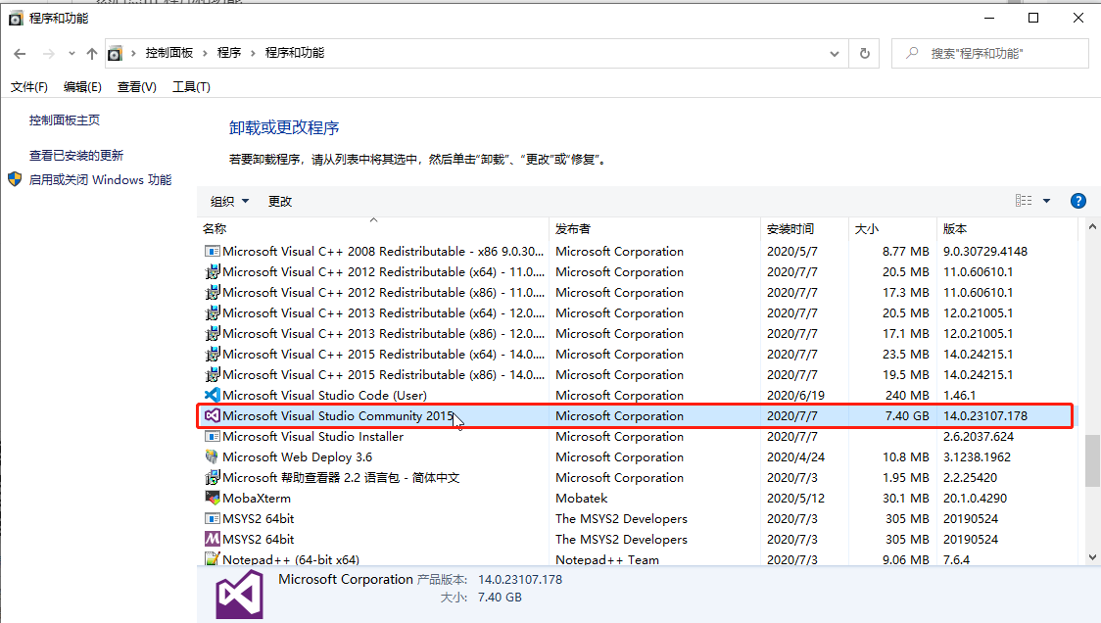Click version 14.0.23107.178 in the selected row
Screen dimensions: 1101x623
[985, 415]
